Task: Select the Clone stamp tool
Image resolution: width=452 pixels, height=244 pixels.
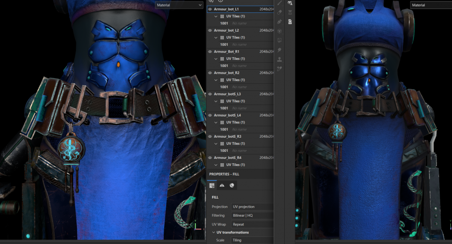Action: tap(279, 59)
